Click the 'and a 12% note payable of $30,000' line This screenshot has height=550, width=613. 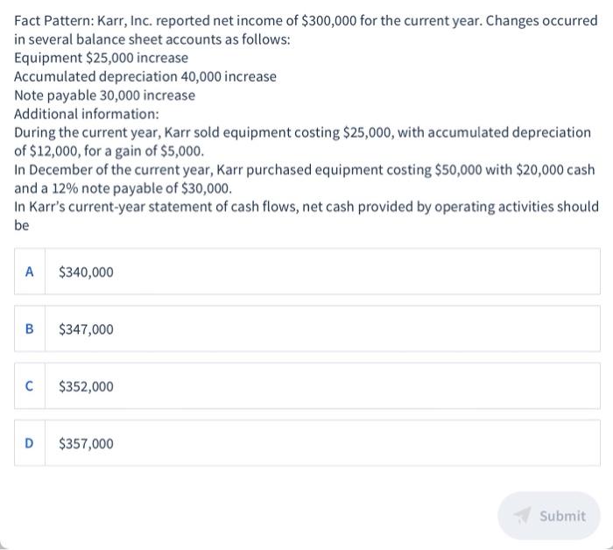pos(123,188)
